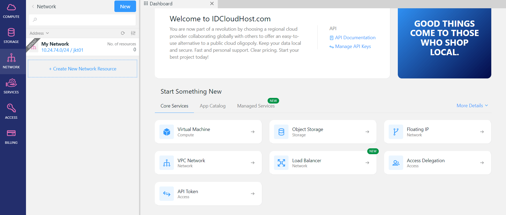Open filter settings sliders icon
This screenshot has width=506, height=215.
click(133, 33)
